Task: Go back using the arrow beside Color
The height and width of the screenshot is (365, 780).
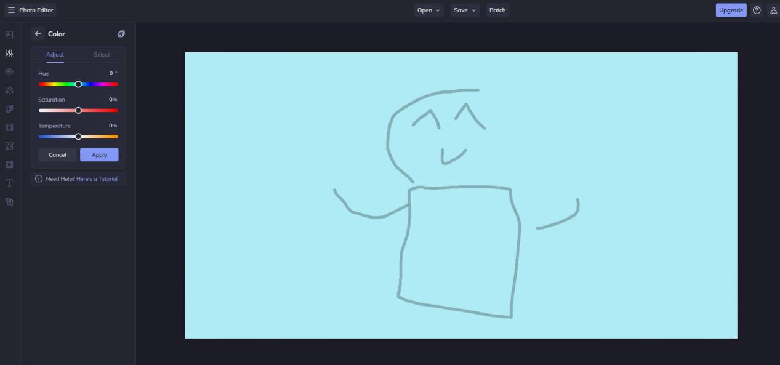Action: [x=38, y=34]
